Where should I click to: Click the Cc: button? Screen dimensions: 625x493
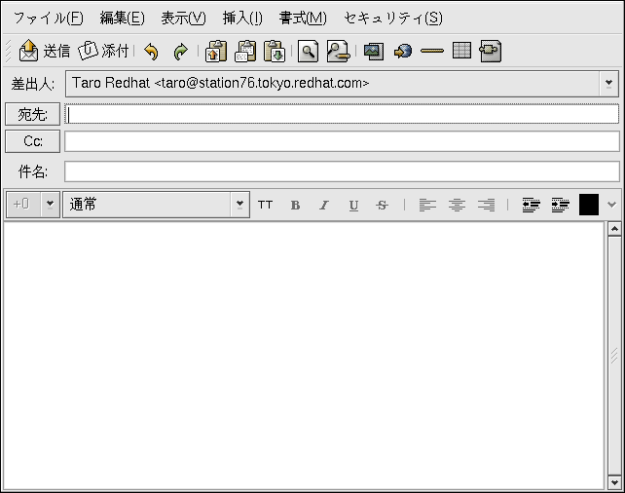coord(32,141)
